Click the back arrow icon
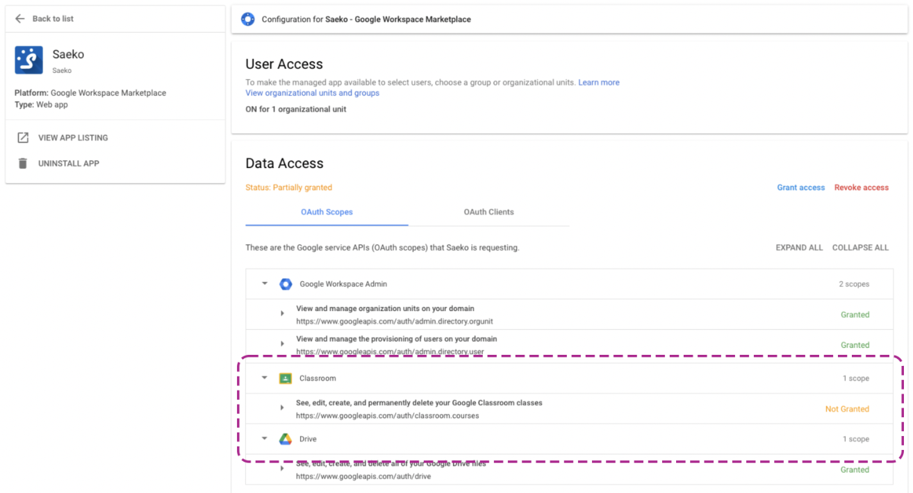 tap(20, 19)
